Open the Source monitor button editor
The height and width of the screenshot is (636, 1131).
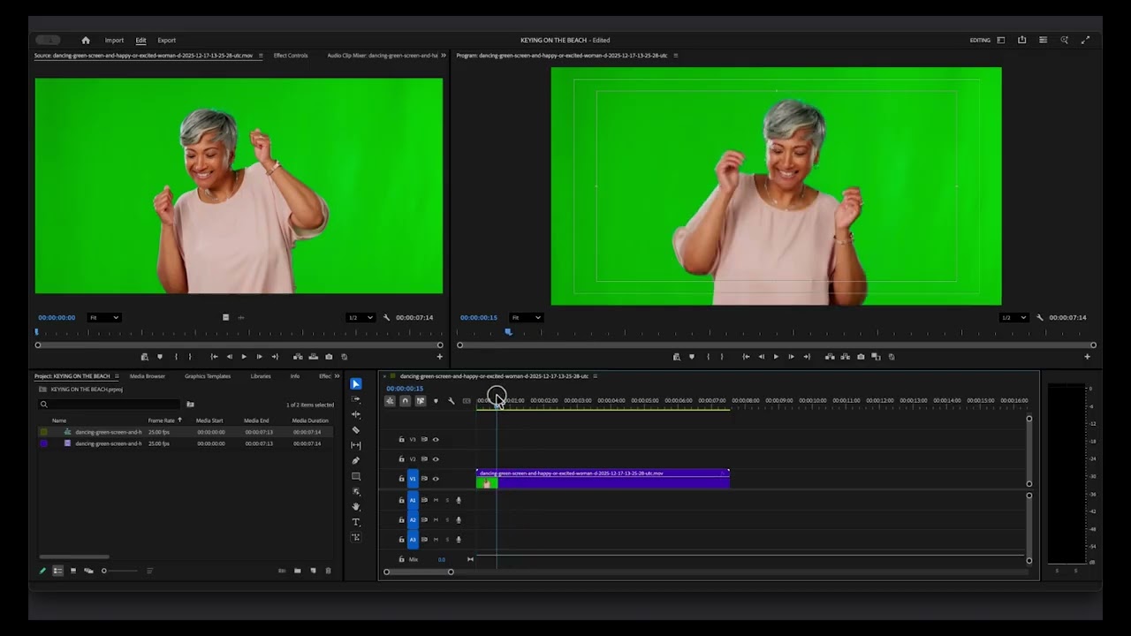click(x=440, y=357)
